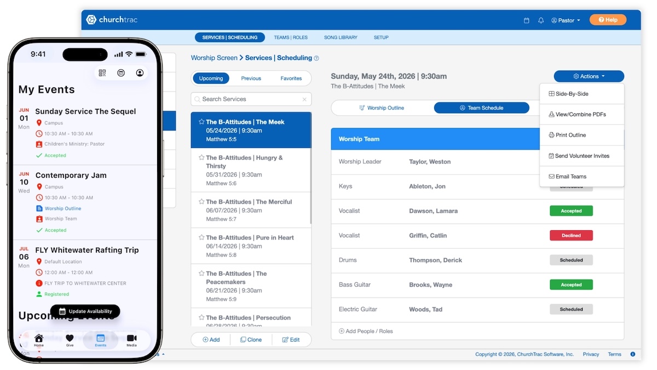
Task: Open the calendar icon in the top bar
Action: pyautogui.click(x=527, y=20)
